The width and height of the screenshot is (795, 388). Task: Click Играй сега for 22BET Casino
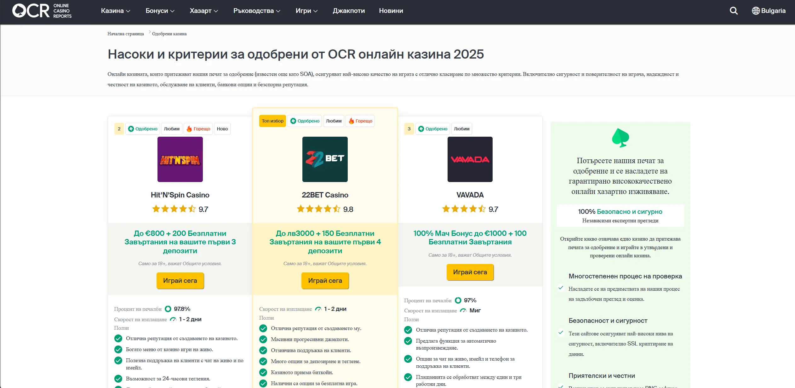(x=325, y=281)
